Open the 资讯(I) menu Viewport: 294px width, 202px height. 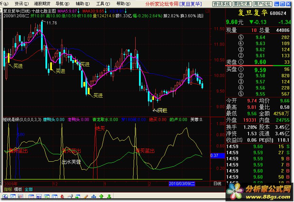pos(22,4)
